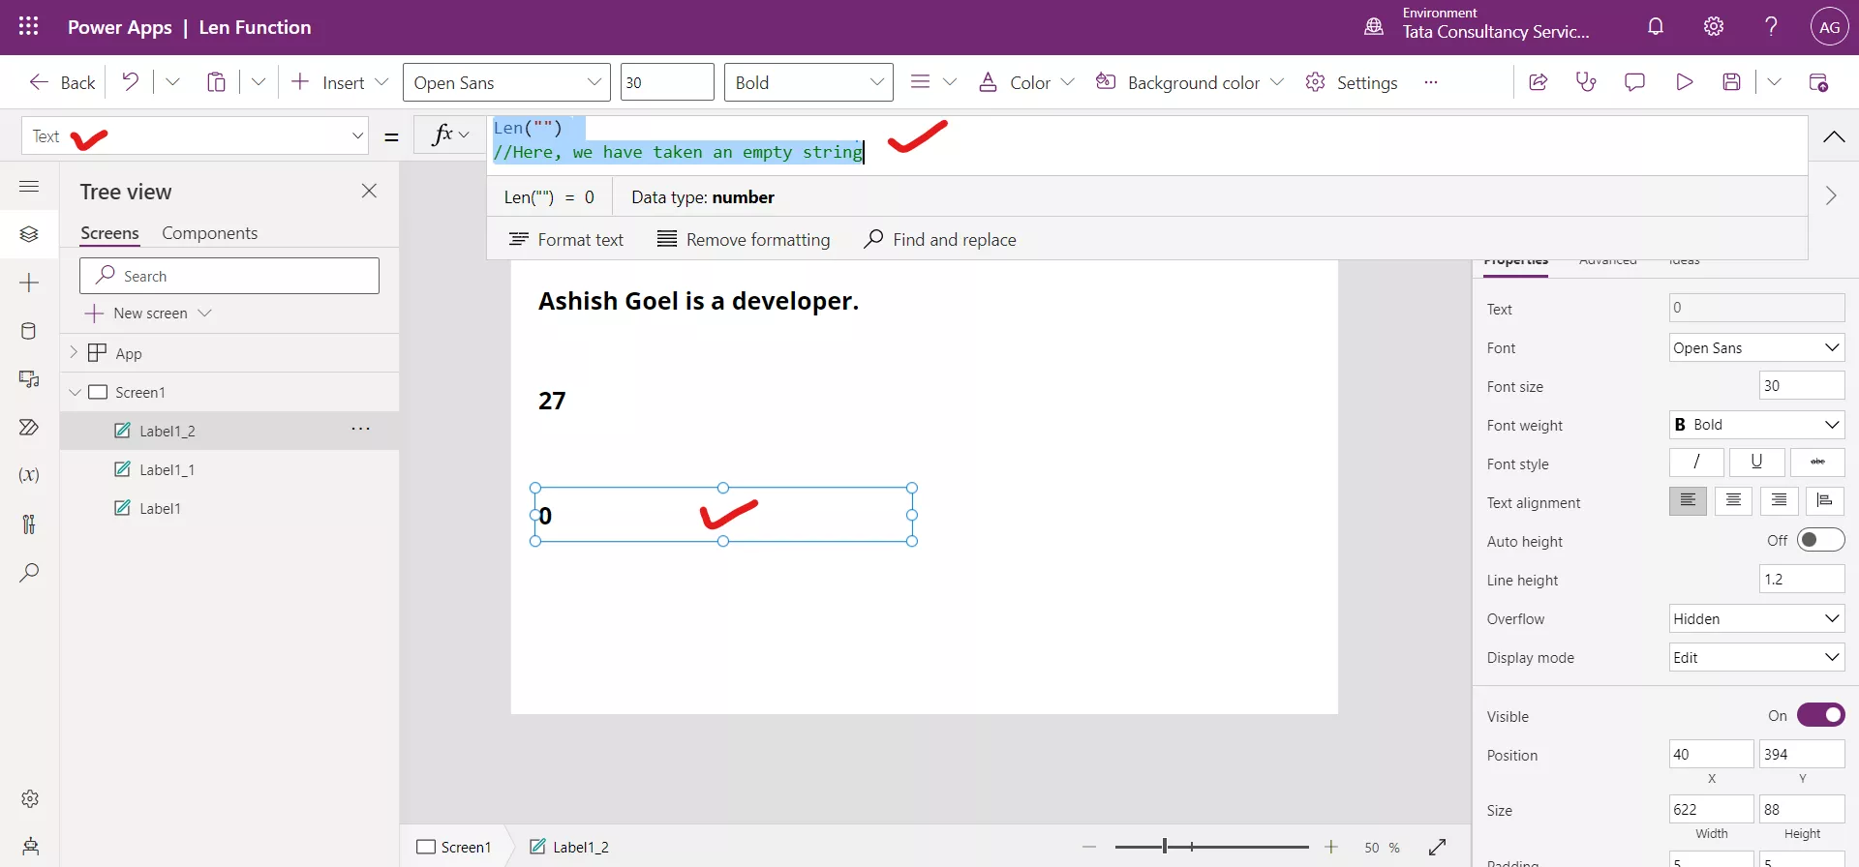Open the Power Automate icon in sidebar

[29, 428]
